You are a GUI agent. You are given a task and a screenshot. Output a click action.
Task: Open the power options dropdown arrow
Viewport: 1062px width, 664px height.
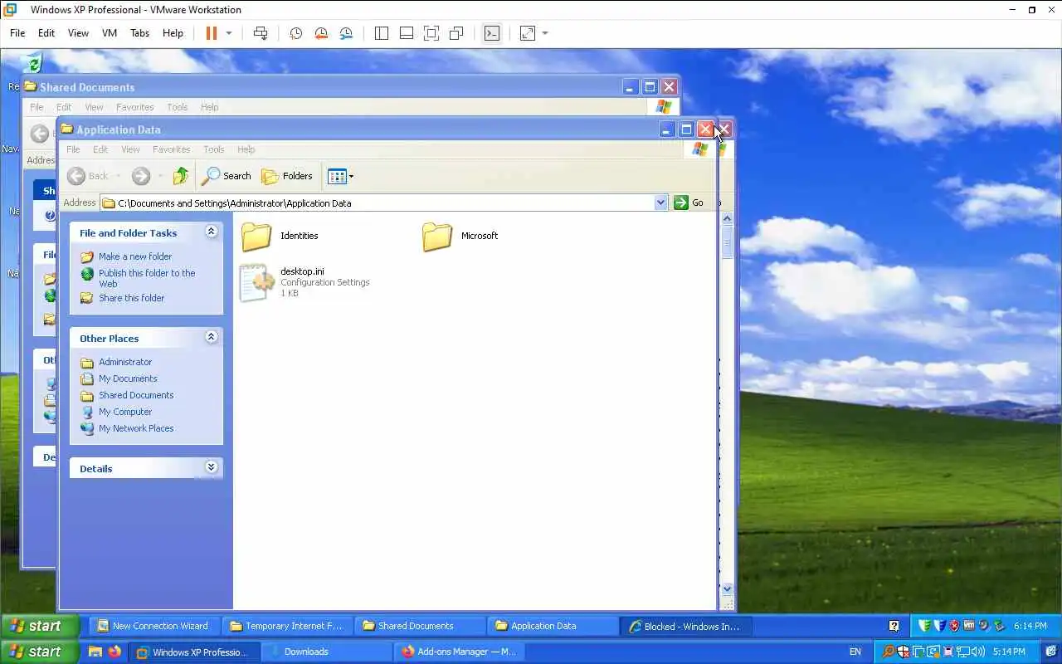[x=229, y=33]
